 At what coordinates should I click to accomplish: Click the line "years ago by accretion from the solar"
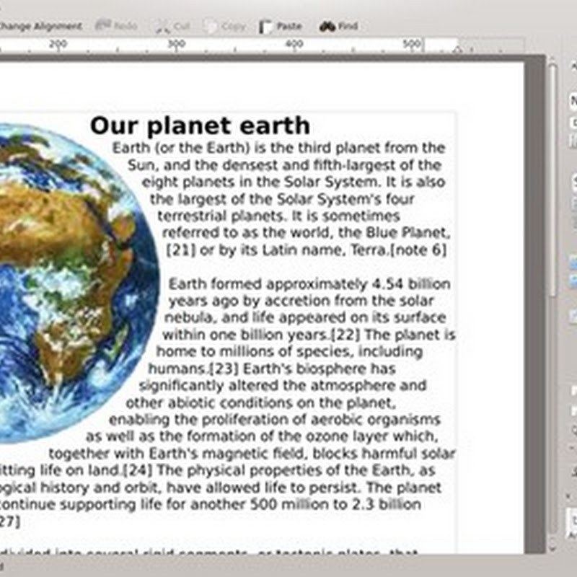pyautogui.click(x=301, y=301)
